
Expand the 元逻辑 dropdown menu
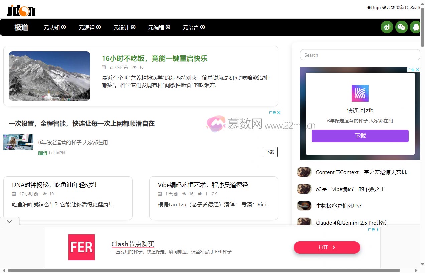pos(90,27)
